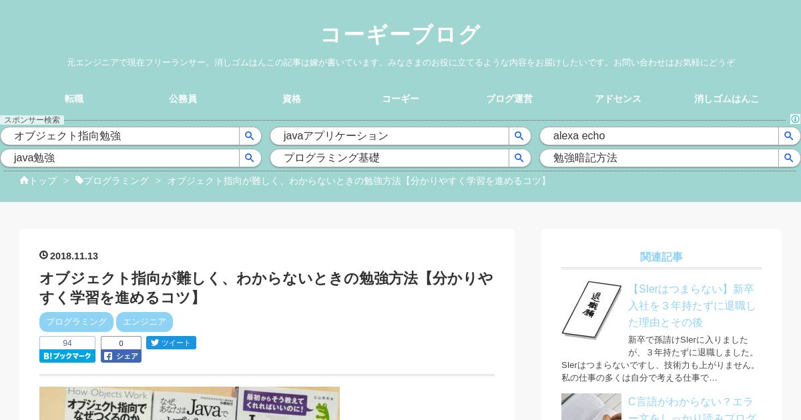
Task: Click the 2018.11.13 date
Action: point(74,256)
